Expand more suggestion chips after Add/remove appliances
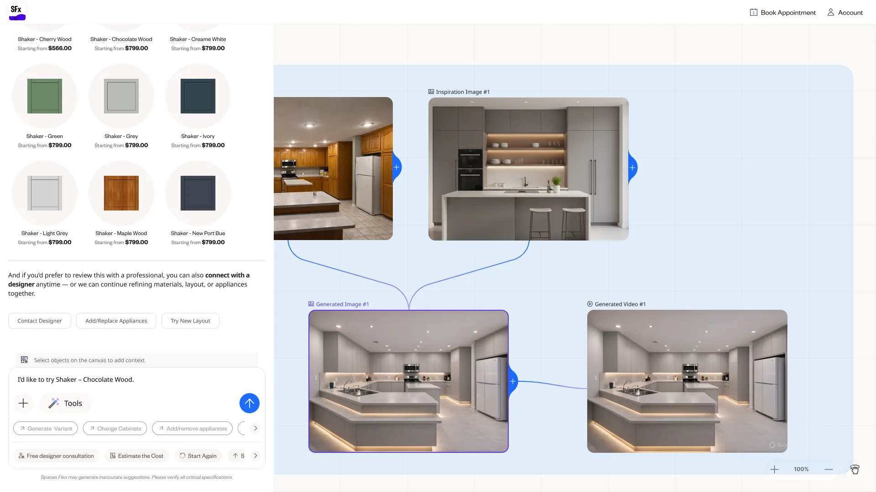876x492 pixels. pos(255,428)
